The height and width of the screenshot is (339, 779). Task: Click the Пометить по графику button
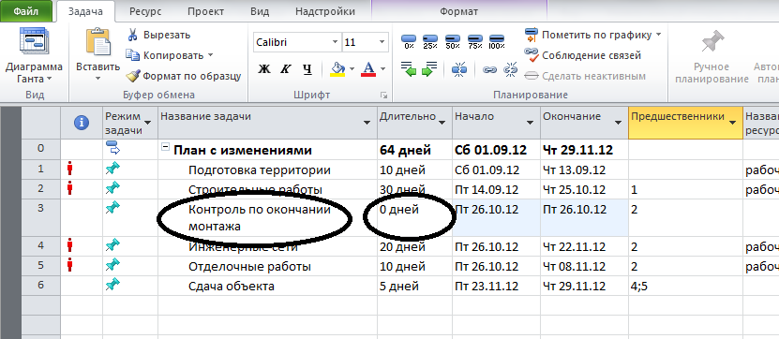pyautogui.click(x=589, y=35)
